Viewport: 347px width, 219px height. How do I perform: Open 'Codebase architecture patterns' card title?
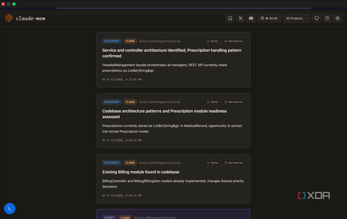coord(165,114)
